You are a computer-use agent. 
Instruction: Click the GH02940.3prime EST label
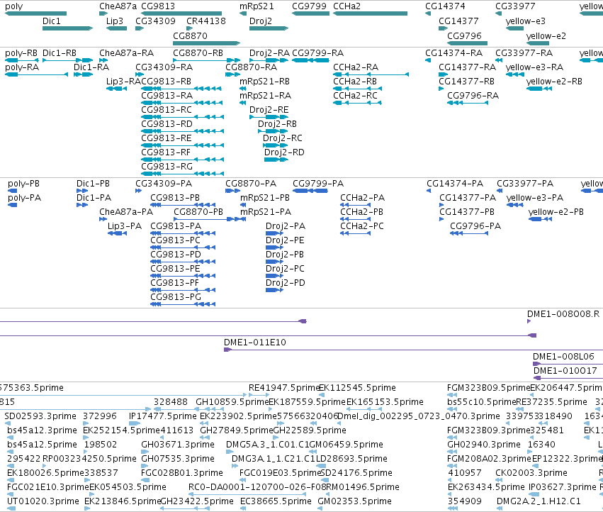[484, 445]
